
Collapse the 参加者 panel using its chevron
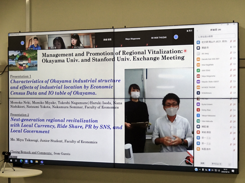click(x=197, y=31)
